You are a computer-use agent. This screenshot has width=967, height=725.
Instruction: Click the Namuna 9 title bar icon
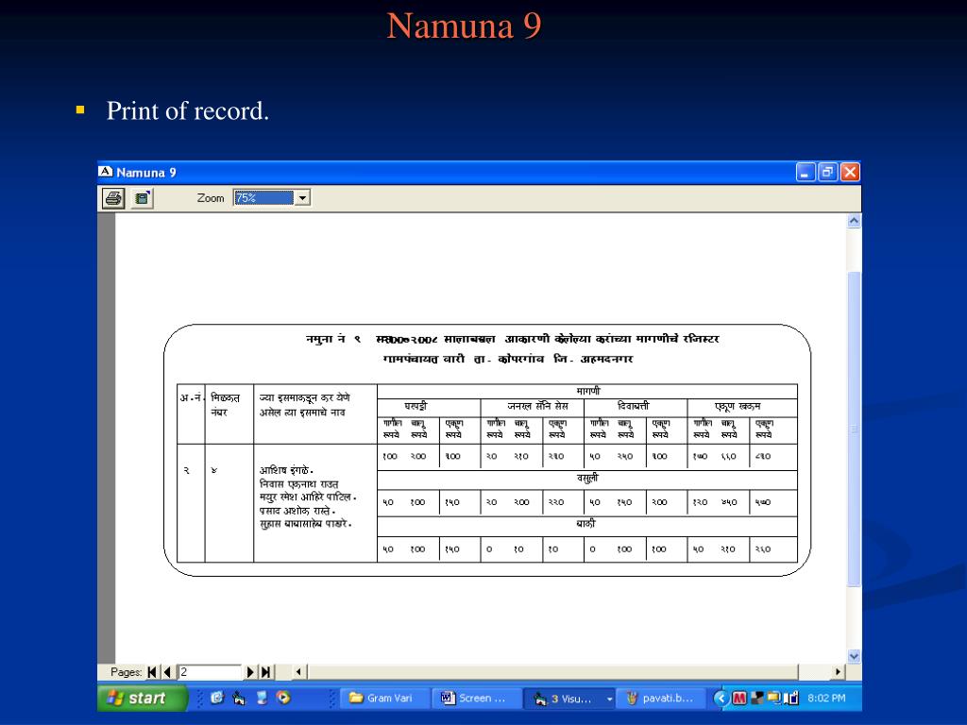[106, 172]
